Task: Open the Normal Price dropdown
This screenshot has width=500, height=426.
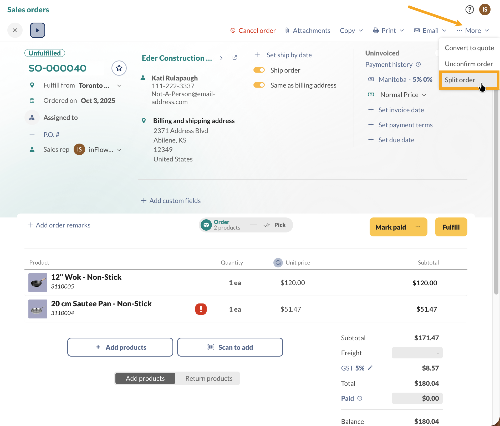Action: click(x=424, y=95)
